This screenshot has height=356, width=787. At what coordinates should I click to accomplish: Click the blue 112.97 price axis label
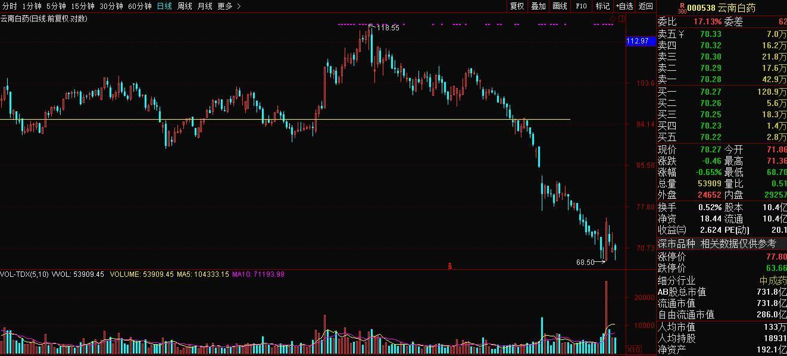pyautogui.click(x=637, y=40)
